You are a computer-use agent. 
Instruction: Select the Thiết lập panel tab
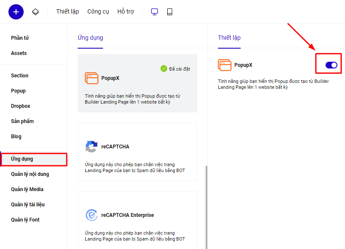click(229, 38)
